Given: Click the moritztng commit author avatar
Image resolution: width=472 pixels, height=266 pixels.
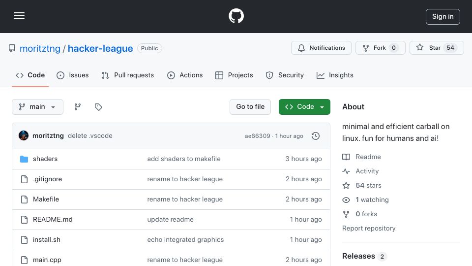Looking at the screenshot, I should click(x=24, y=136).
